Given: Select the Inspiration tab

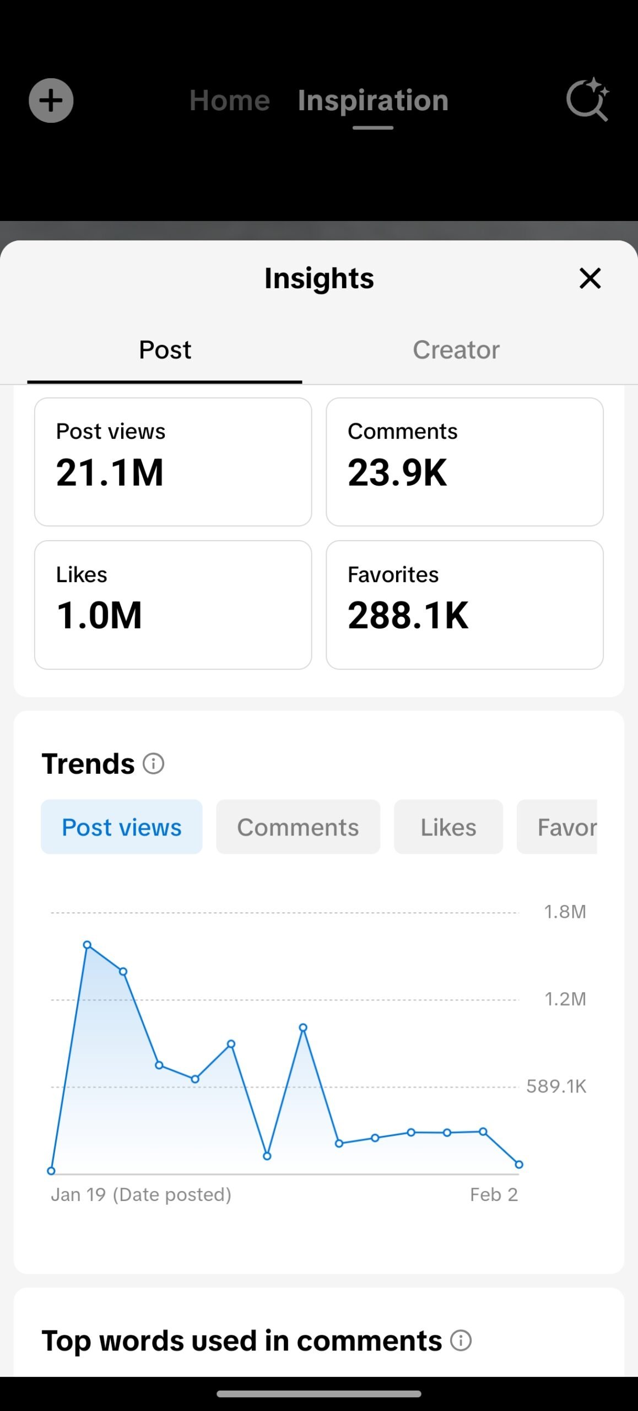Looking at the screenshot, I should click(373, 100).
